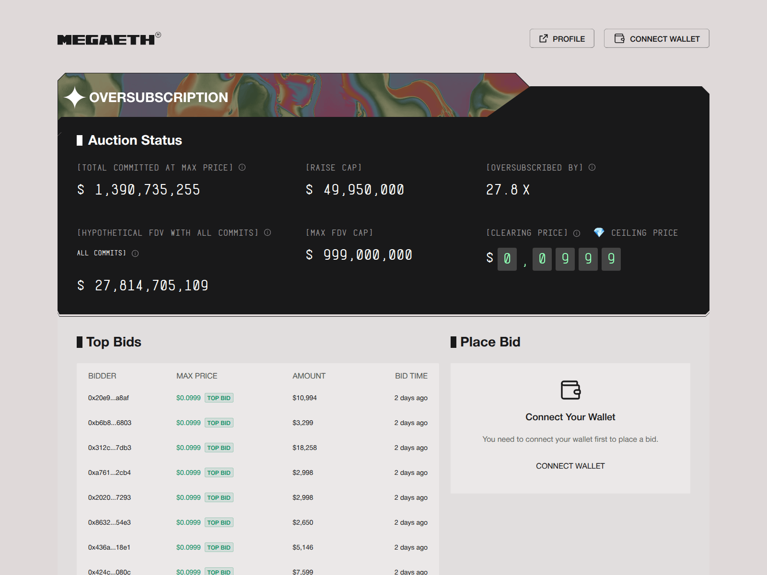Click the info icon beside Clearing Price
767x575 pixels.
(x=577, y=233)
